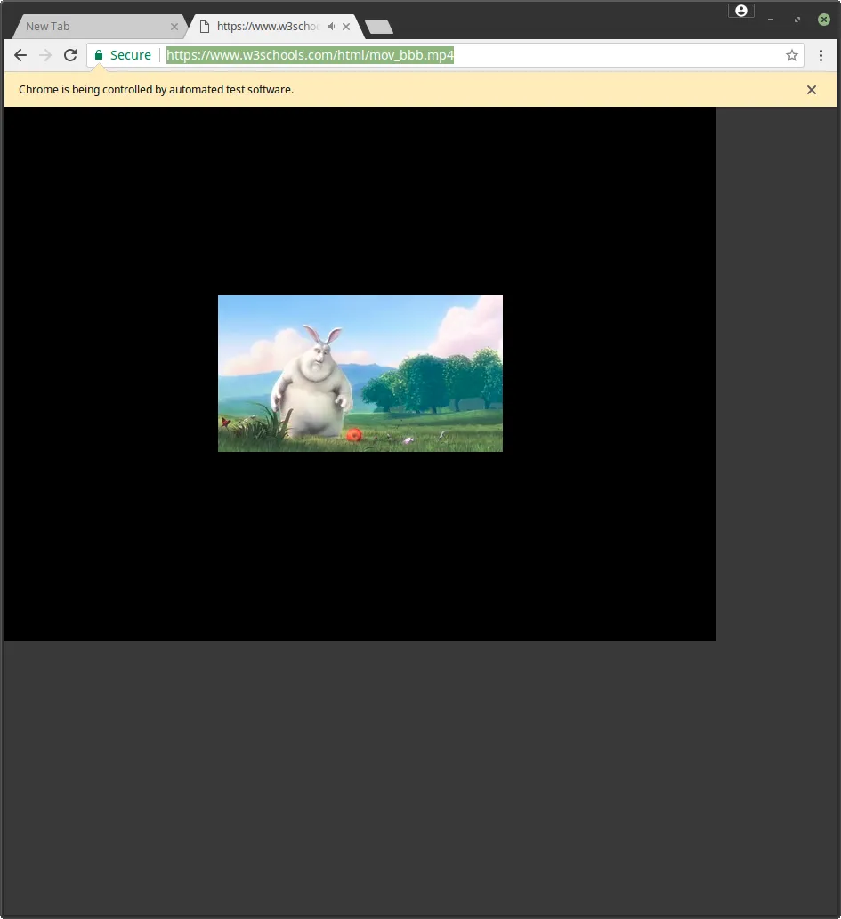Click the page document icon on the w3schools tab
The height and width of the screenshot is (919, 841).
click(x=205, y=27)
